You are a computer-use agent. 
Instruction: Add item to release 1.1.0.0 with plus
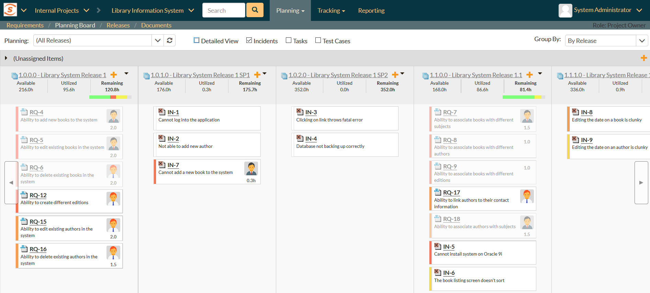coord(529,75)
